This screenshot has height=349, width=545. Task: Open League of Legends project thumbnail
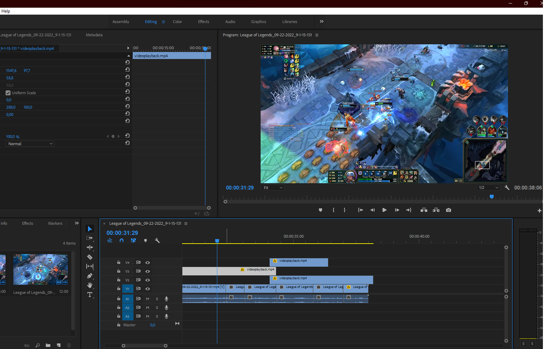pos(41,269)
